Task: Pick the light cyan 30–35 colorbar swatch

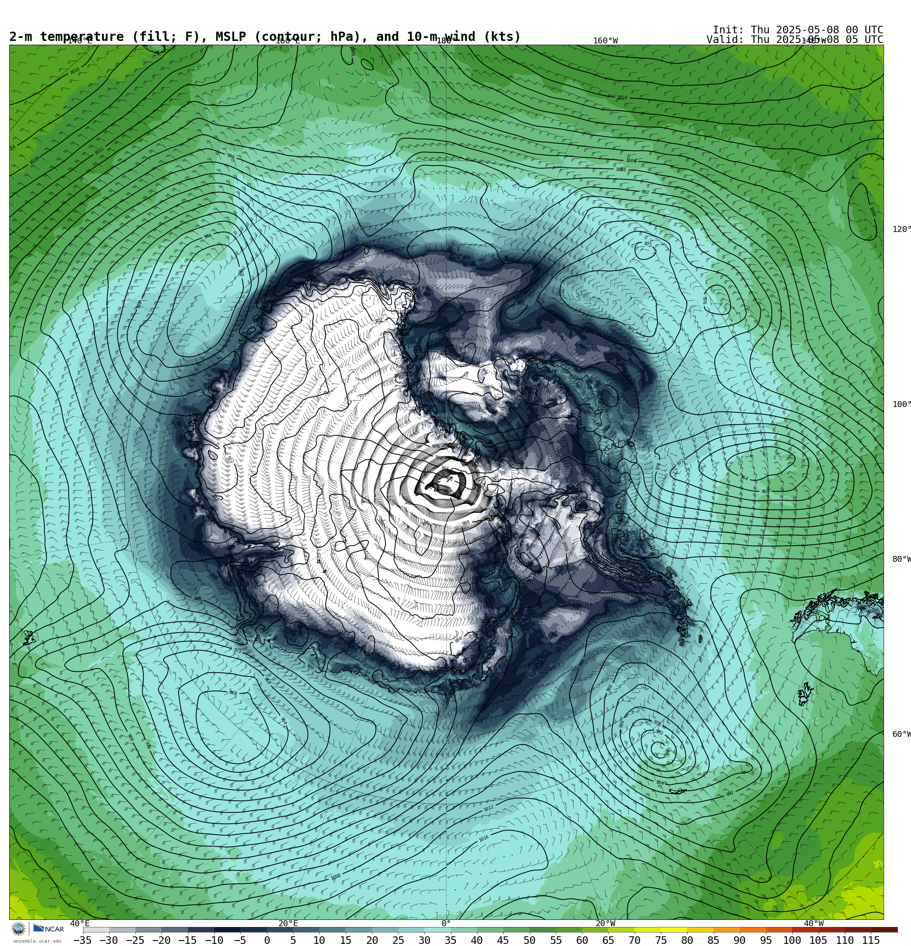Action: (x=437, y=930)
